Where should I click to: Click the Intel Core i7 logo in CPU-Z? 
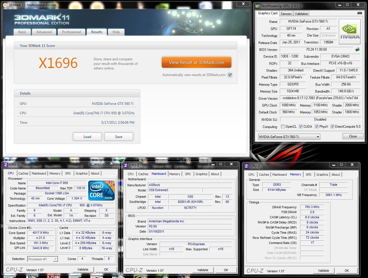101,190
